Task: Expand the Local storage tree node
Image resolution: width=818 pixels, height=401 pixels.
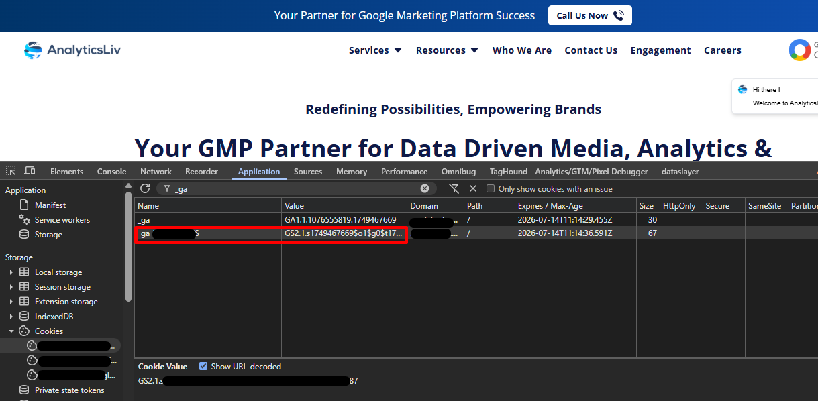Action: click(x=11, y=272)
